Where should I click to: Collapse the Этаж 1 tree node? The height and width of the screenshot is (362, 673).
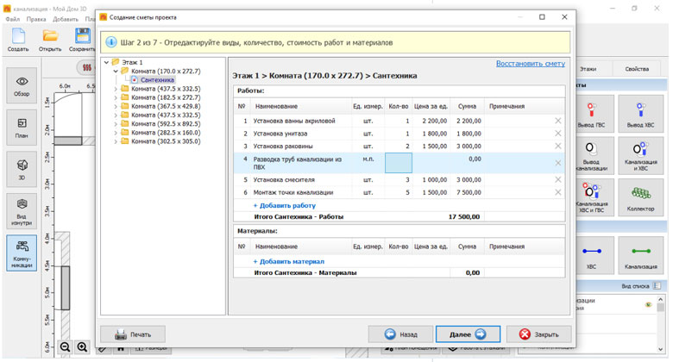[105, 62]
